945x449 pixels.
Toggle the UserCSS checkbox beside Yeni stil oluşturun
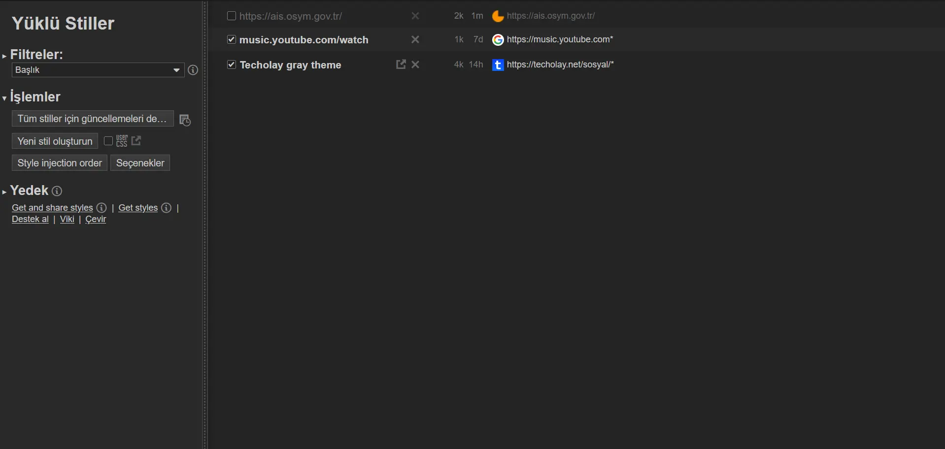tap(108, 141)
